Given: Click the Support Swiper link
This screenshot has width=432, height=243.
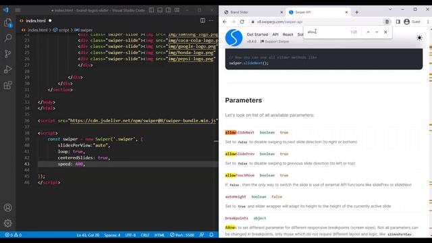Looking at the screenshot, I should tap(275, 42).
